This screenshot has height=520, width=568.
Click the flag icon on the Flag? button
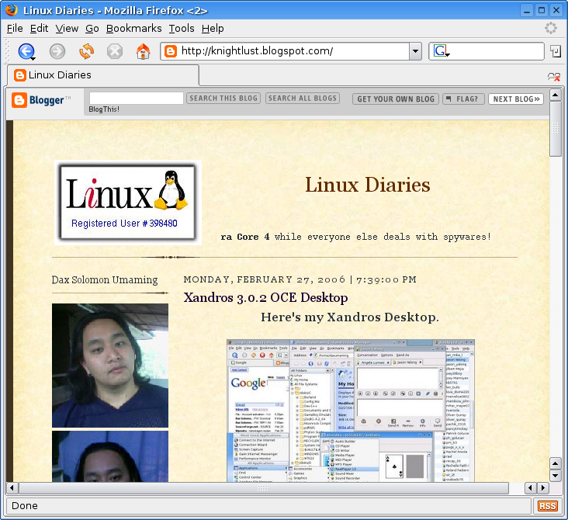[449, 99]
